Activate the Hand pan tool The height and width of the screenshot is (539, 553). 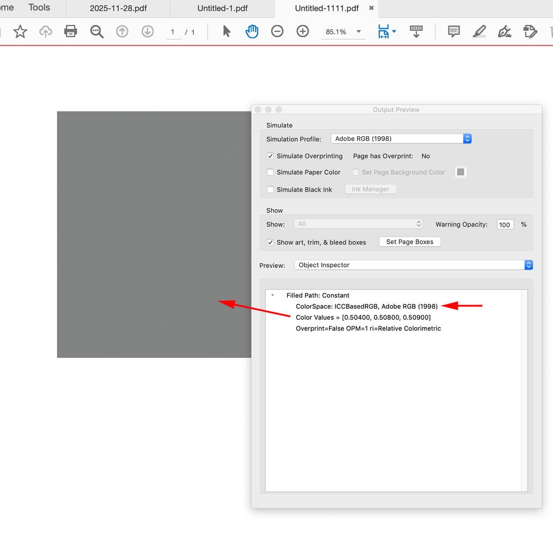pyautogui.click(x=252, y=32)
